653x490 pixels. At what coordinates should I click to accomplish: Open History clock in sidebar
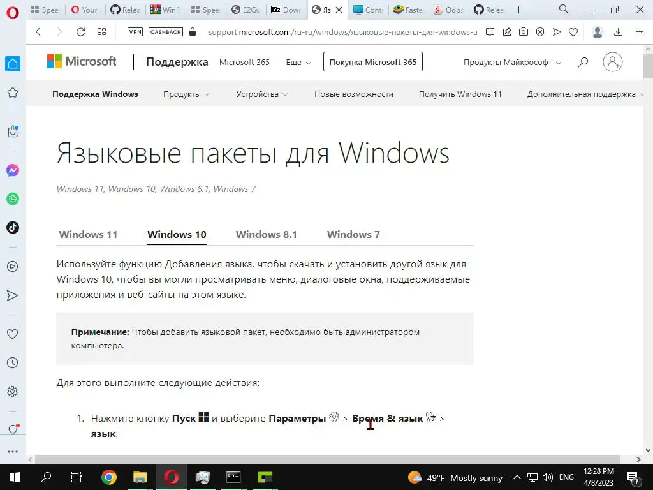click(x=13, y=363)
